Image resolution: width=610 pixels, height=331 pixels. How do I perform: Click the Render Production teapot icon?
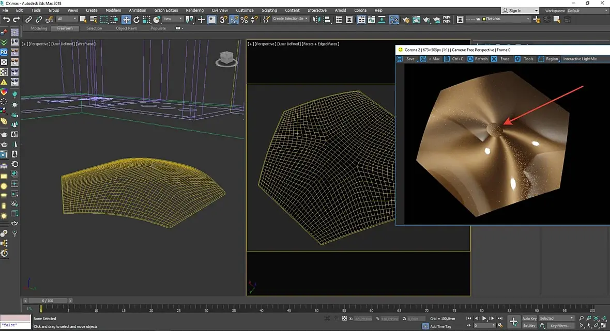[428, 20]
